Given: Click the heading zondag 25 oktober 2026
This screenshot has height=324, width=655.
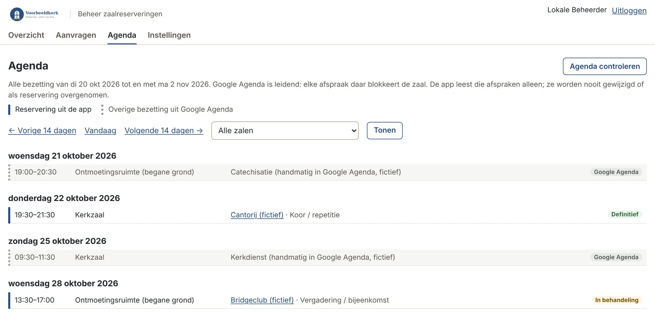Looking at the screenshot, I should (x=57, y=241).
